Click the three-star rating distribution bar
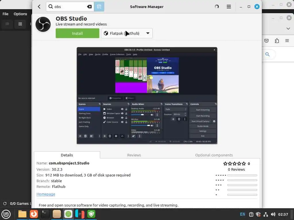Image resolution: width=294 pixels, height=220 pixels. tap(242, 185)
